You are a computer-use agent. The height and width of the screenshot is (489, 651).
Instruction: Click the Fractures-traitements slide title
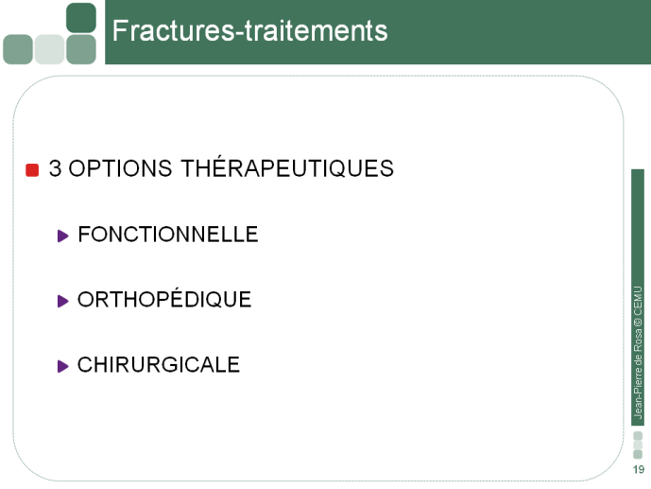coord(250,31)
